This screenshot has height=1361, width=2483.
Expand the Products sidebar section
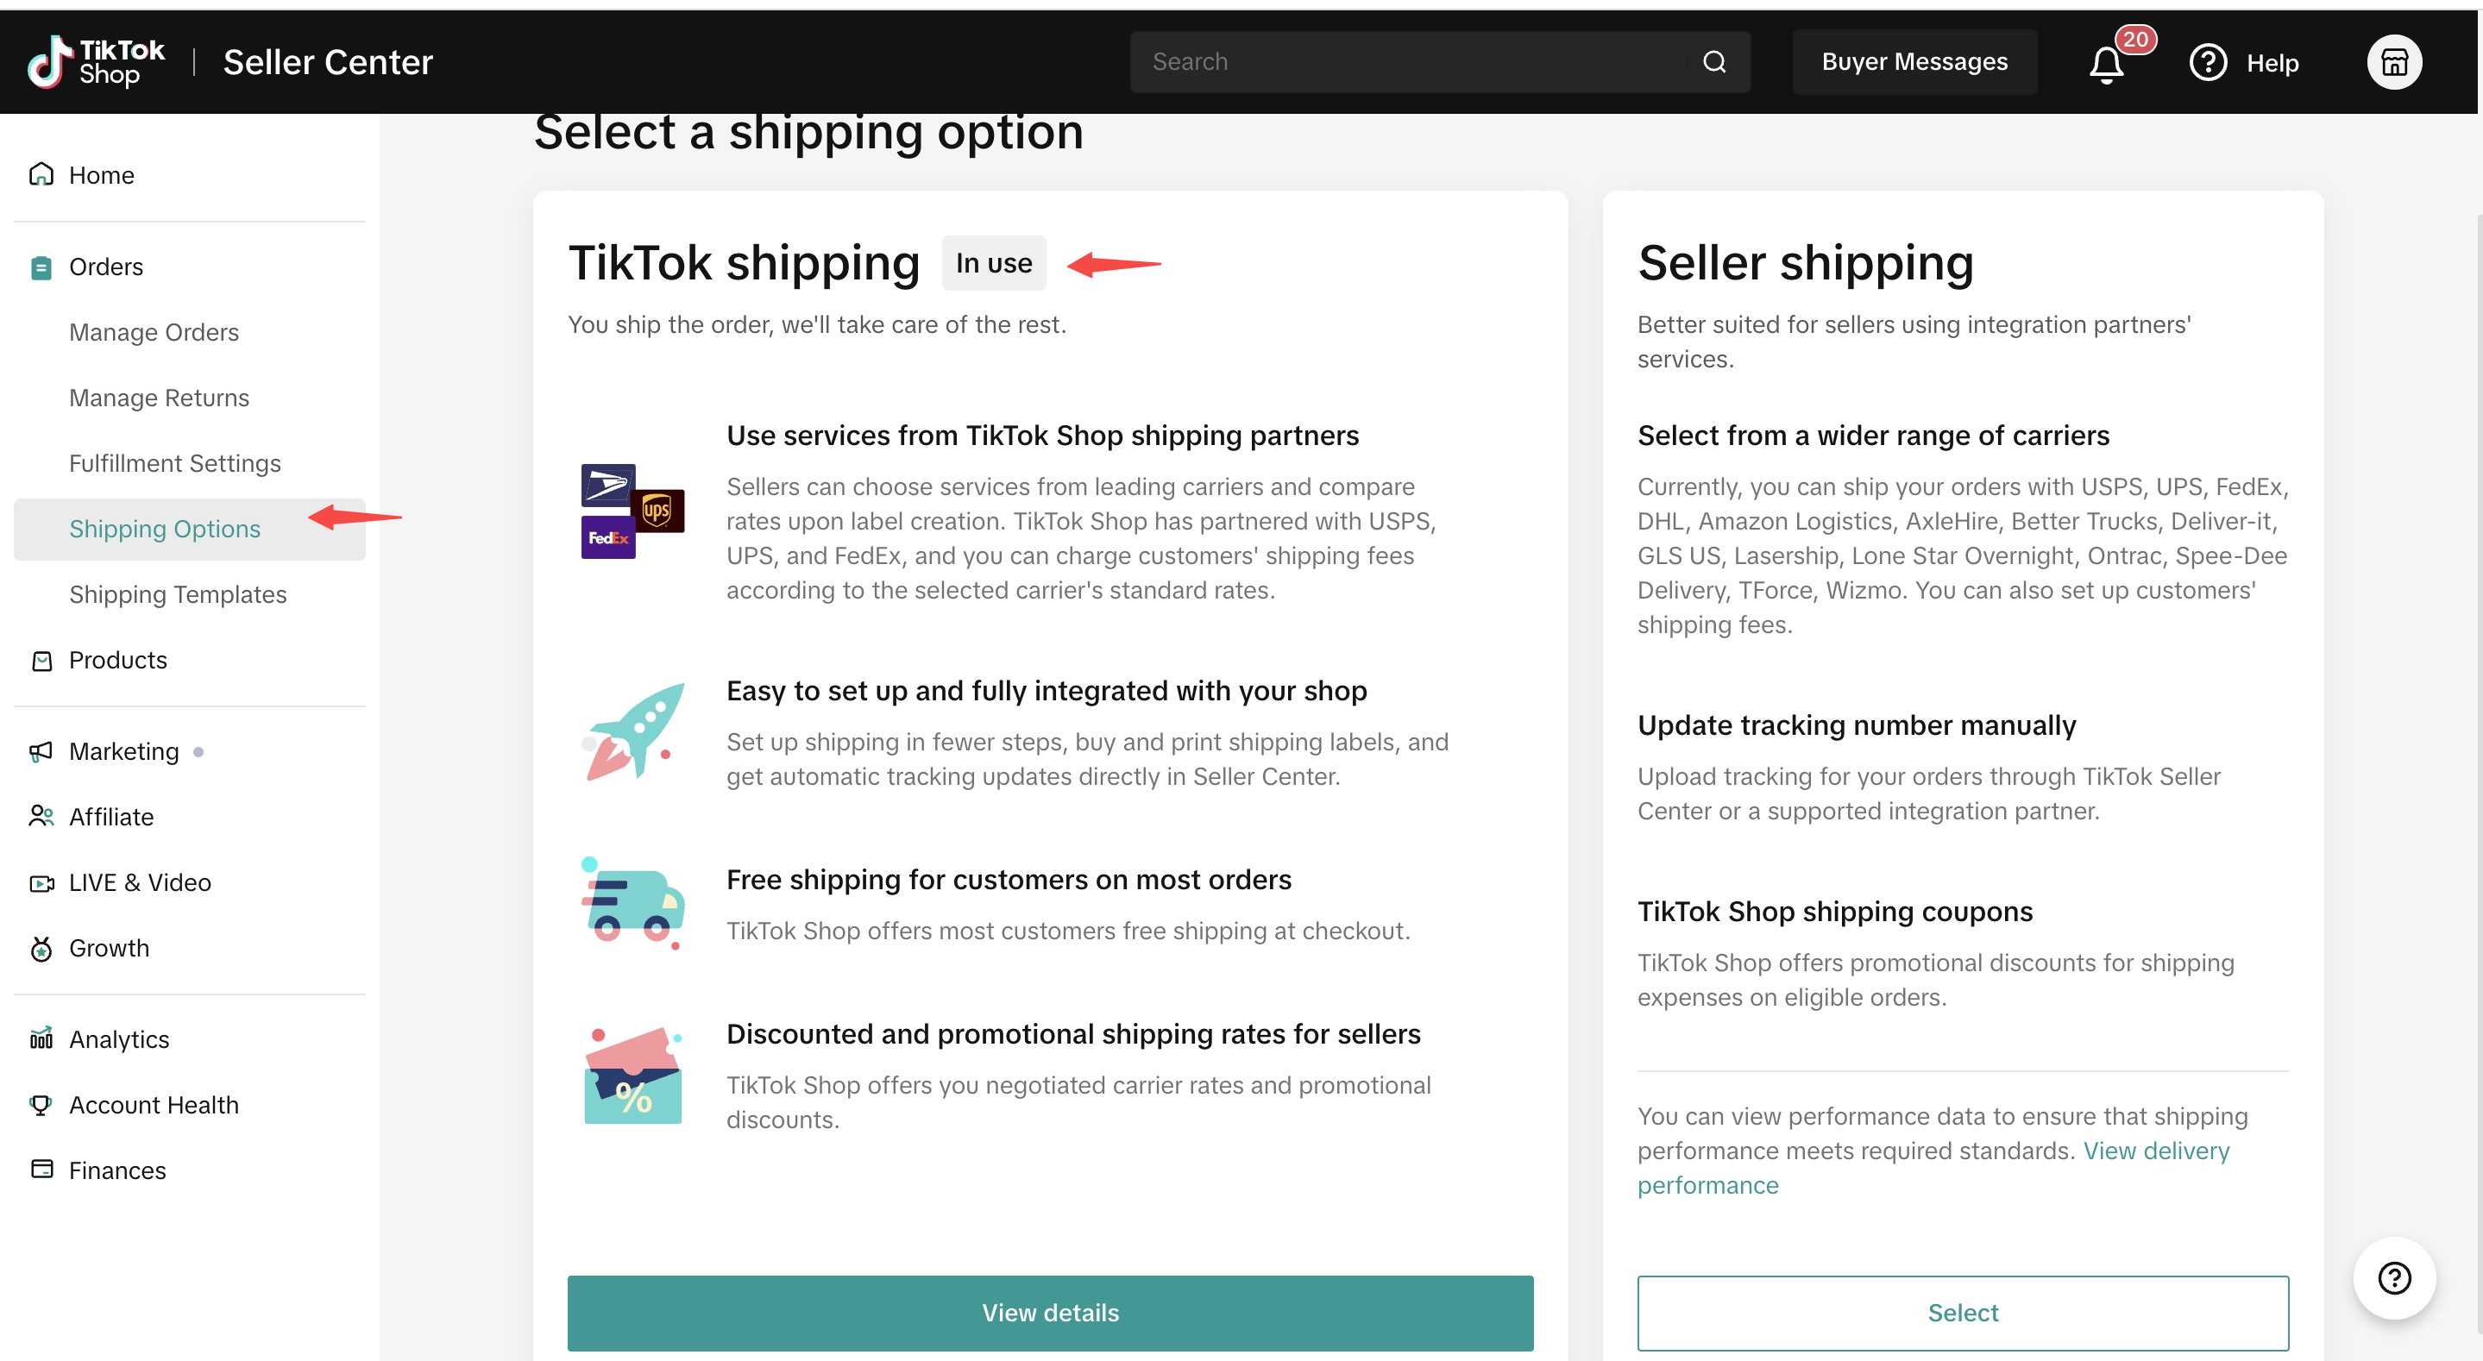(x=117, y=661)
